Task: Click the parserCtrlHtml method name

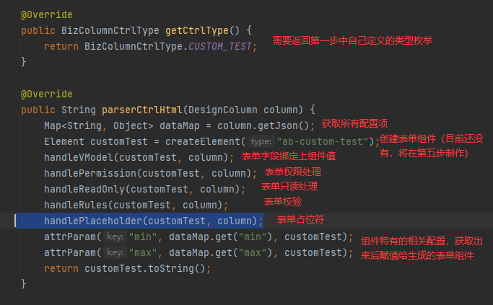Action: pos(142,110)
